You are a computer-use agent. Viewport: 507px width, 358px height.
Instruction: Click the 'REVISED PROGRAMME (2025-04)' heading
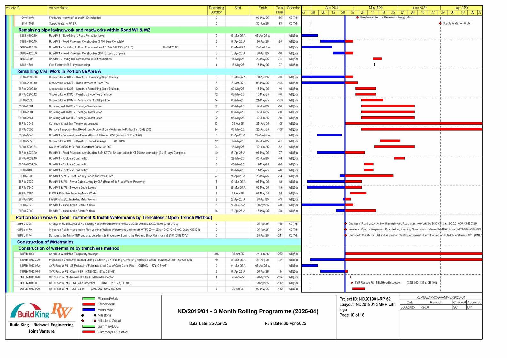[441, 297]
